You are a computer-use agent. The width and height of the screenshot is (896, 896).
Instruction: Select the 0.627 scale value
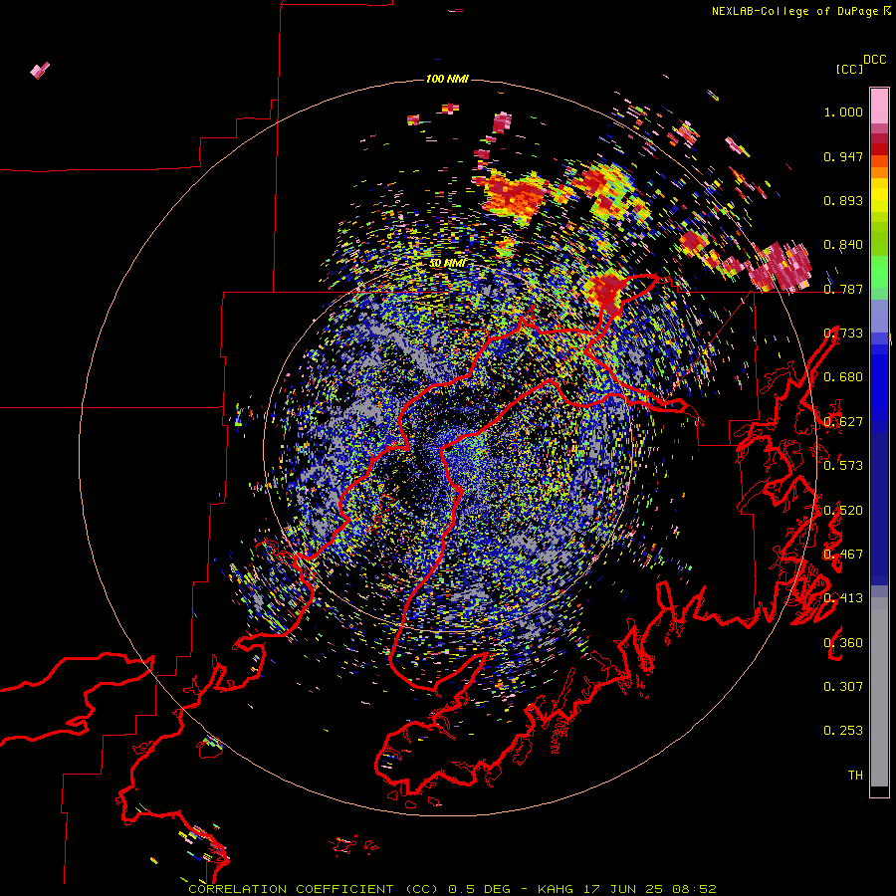[843, 422]
